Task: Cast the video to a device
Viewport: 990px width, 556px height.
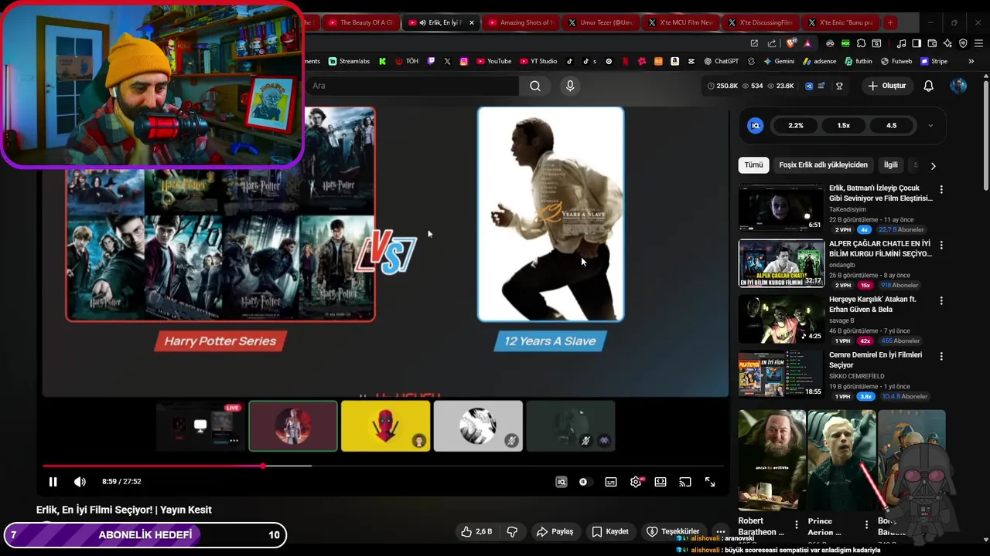Action: (685, 482)
